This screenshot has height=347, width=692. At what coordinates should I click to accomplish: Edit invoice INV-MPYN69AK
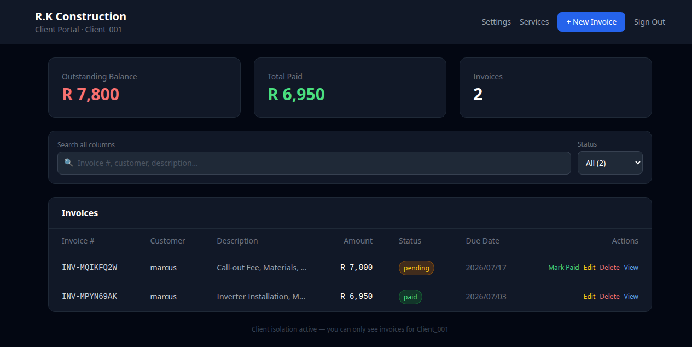(x=589, y=296)
